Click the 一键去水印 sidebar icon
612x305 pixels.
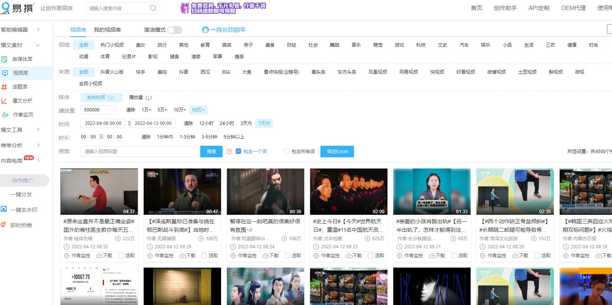tap(3, 209)
